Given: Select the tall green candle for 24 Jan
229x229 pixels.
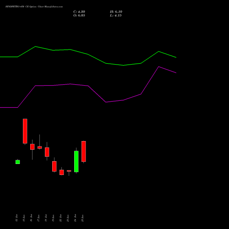Looking at the screenshot, I should [x=76, y=161].
